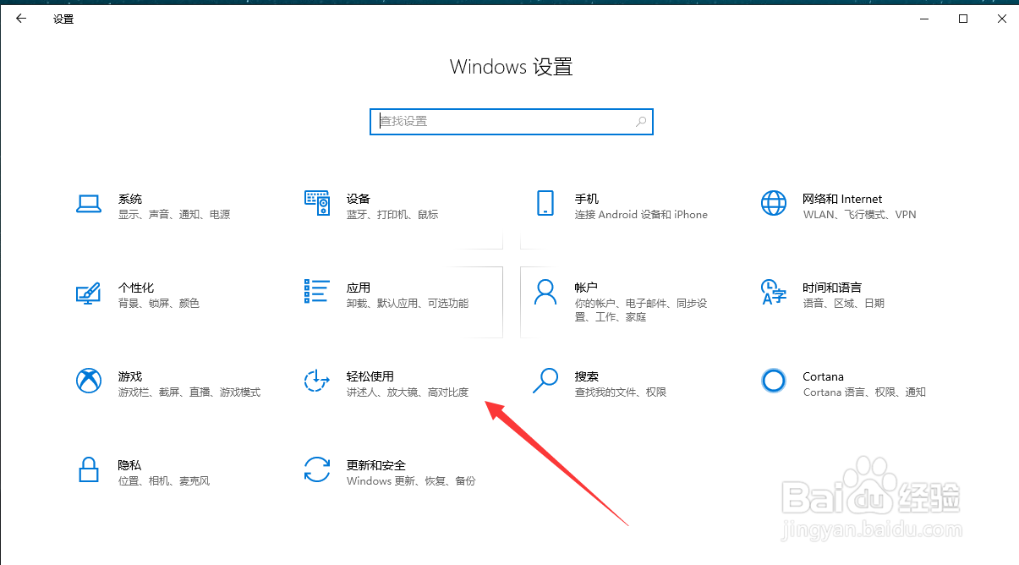This screenshot has width=1019, height=565.
Task: Focus the 查找设置 search field
Action: click(x=512, y=122)
